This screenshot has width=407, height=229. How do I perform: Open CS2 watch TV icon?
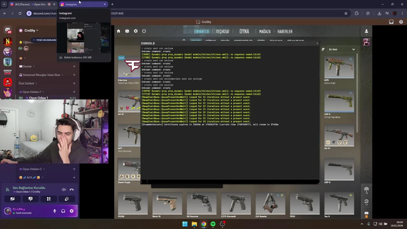[127, 31]
